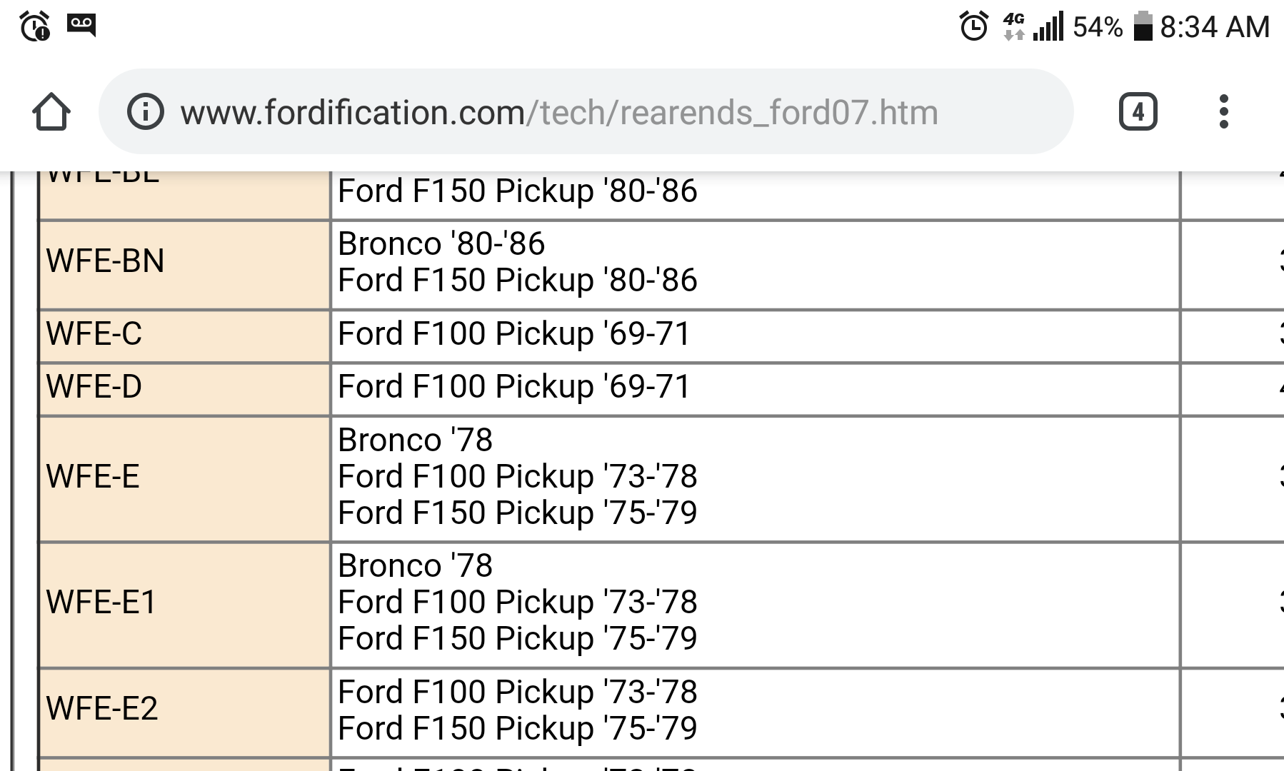The height and width of the screenshot is (771, 1284).
Task: Tap the clock showing 8:34 AM
Action: [1213, 27]
